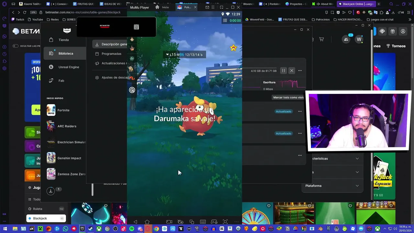
Task: Open MuMu multi-window icon
Action: [192, 222]
